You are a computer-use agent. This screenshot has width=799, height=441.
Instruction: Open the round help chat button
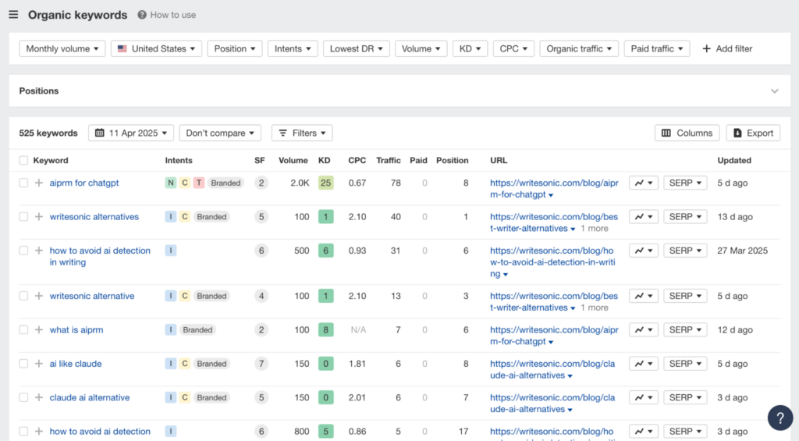[780, 418]
